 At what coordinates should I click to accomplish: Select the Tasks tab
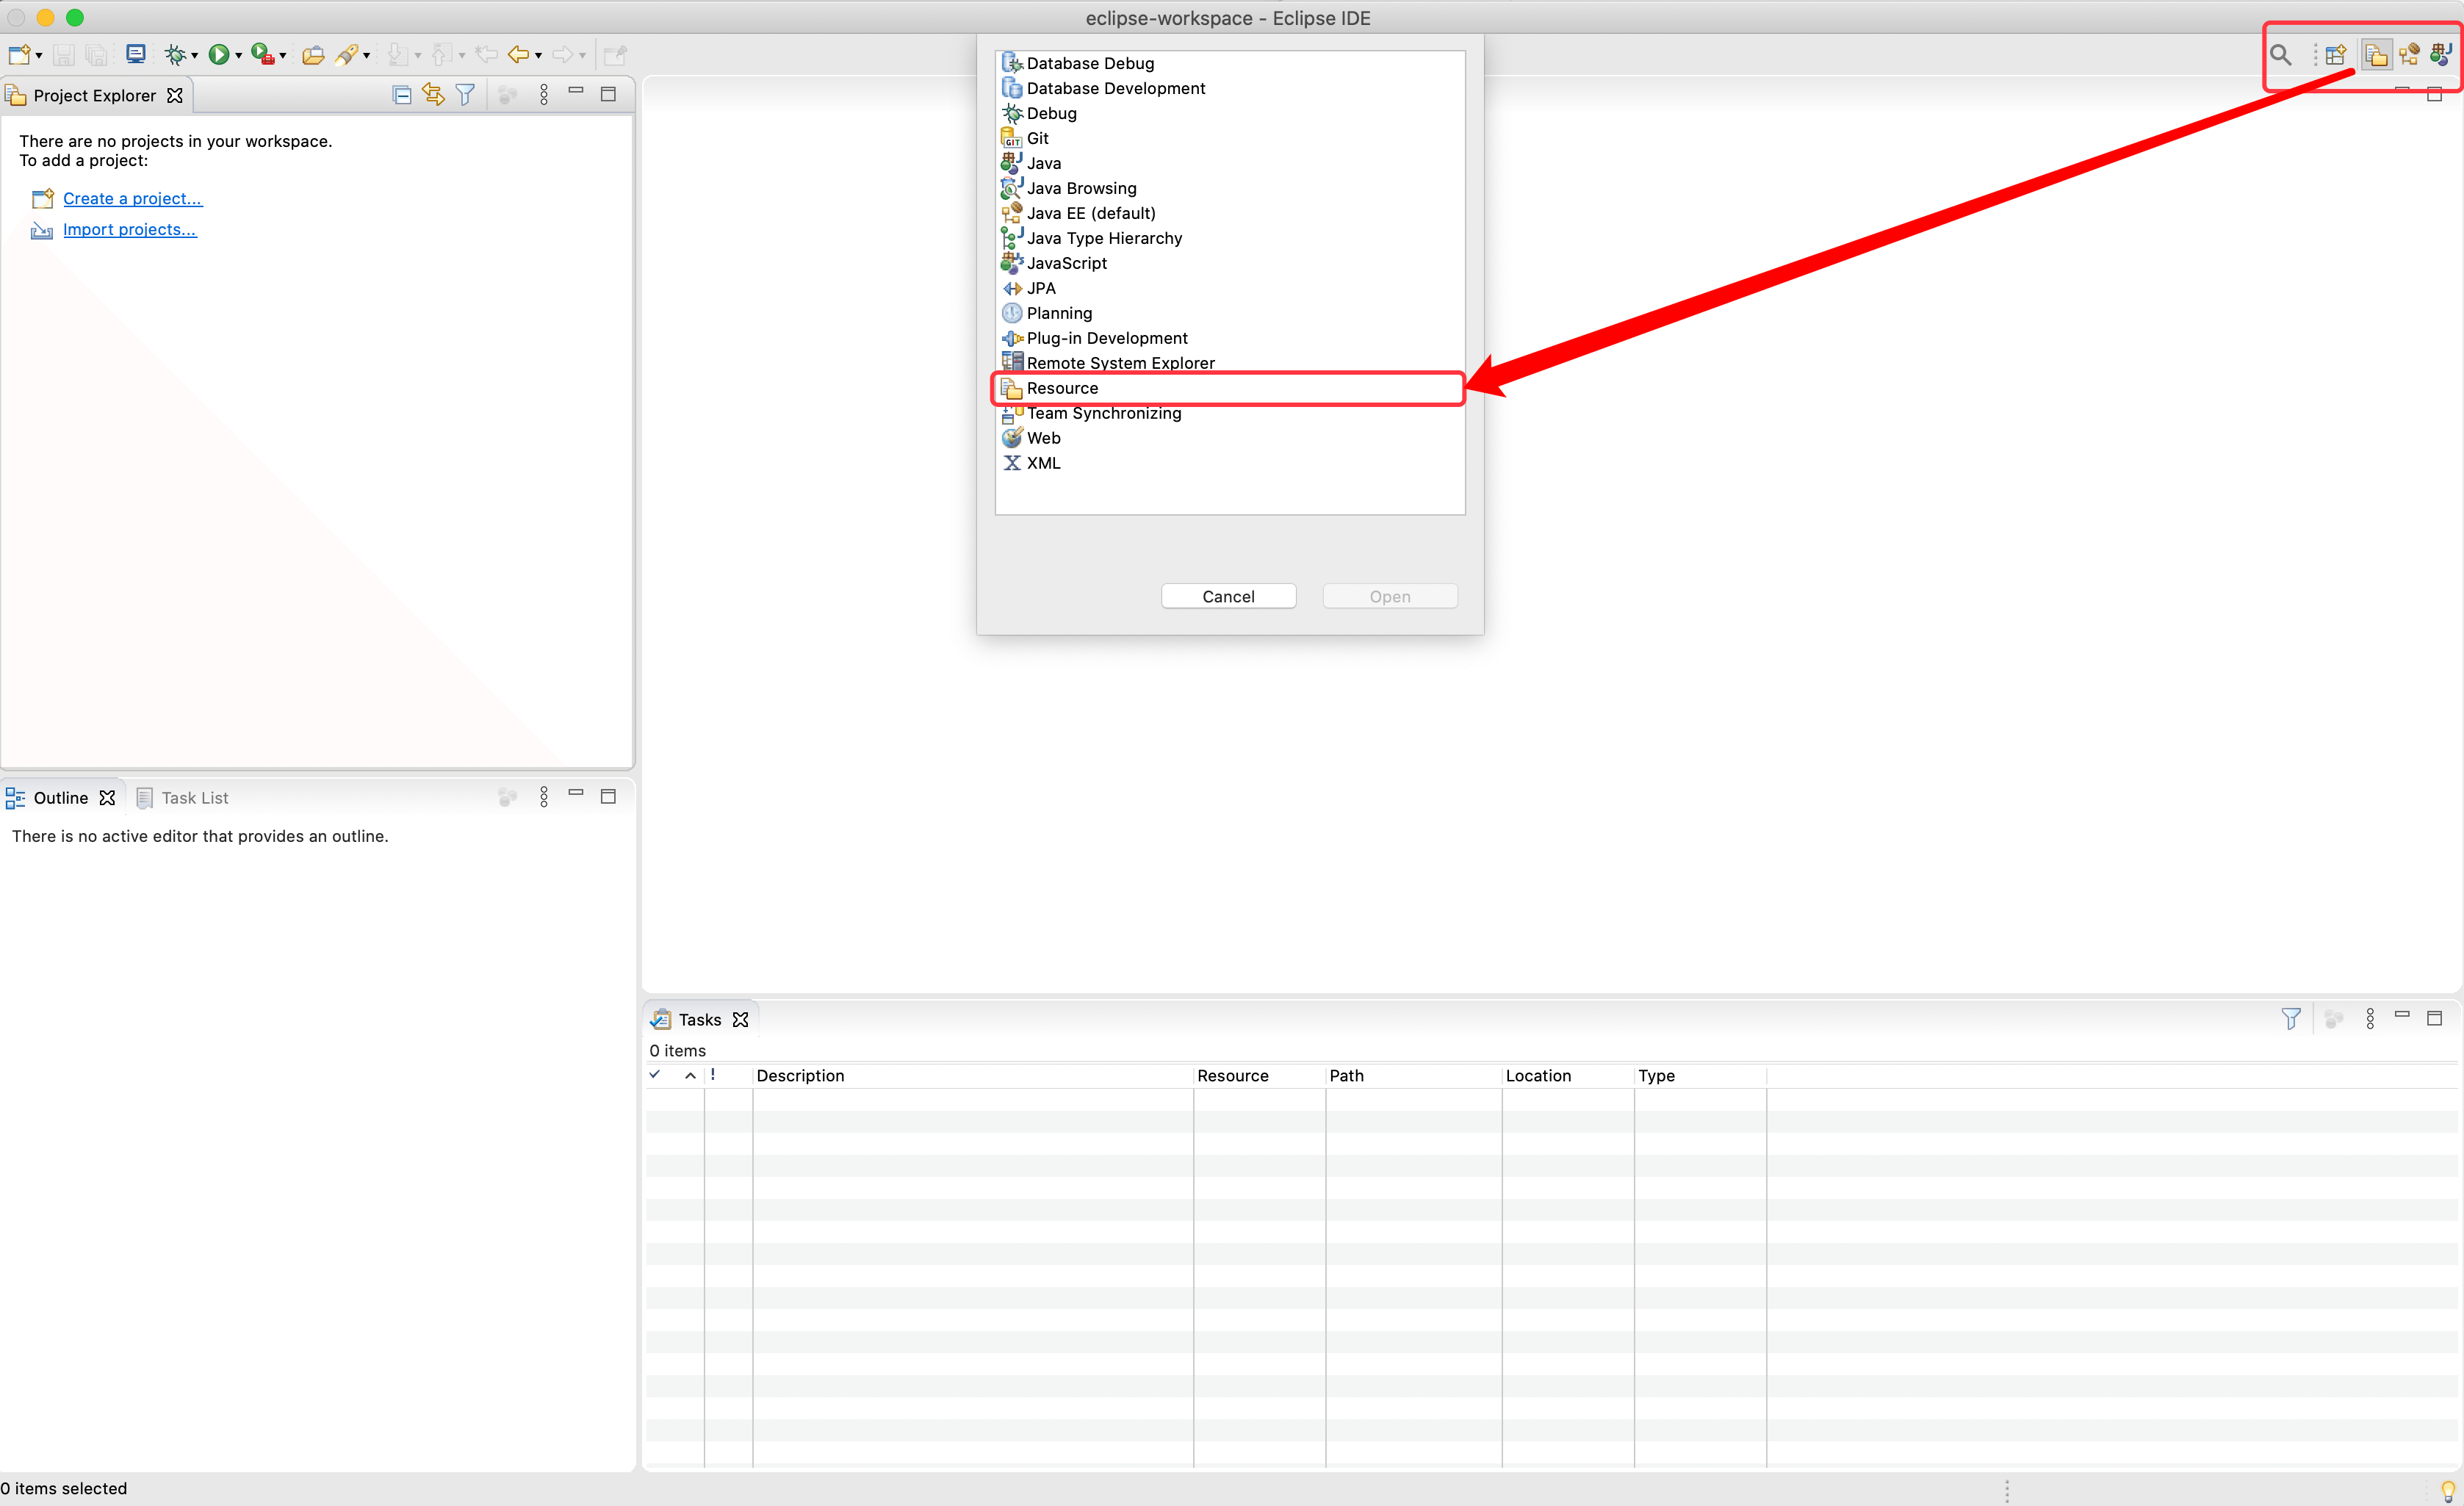[x=699, y=1020]
